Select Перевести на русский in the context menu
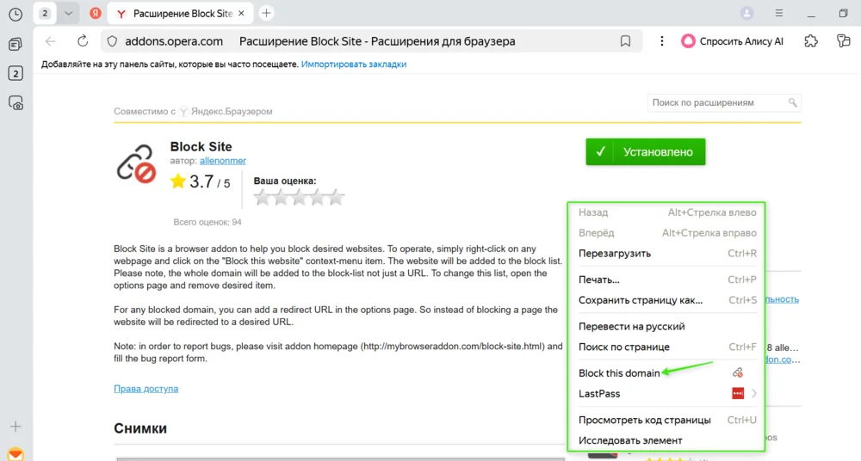 [667, 327]
